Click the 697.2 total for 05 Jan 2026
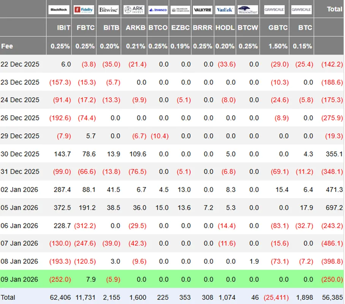The width and height of the screenshot is (345, 304). click(x=334, y=207)
